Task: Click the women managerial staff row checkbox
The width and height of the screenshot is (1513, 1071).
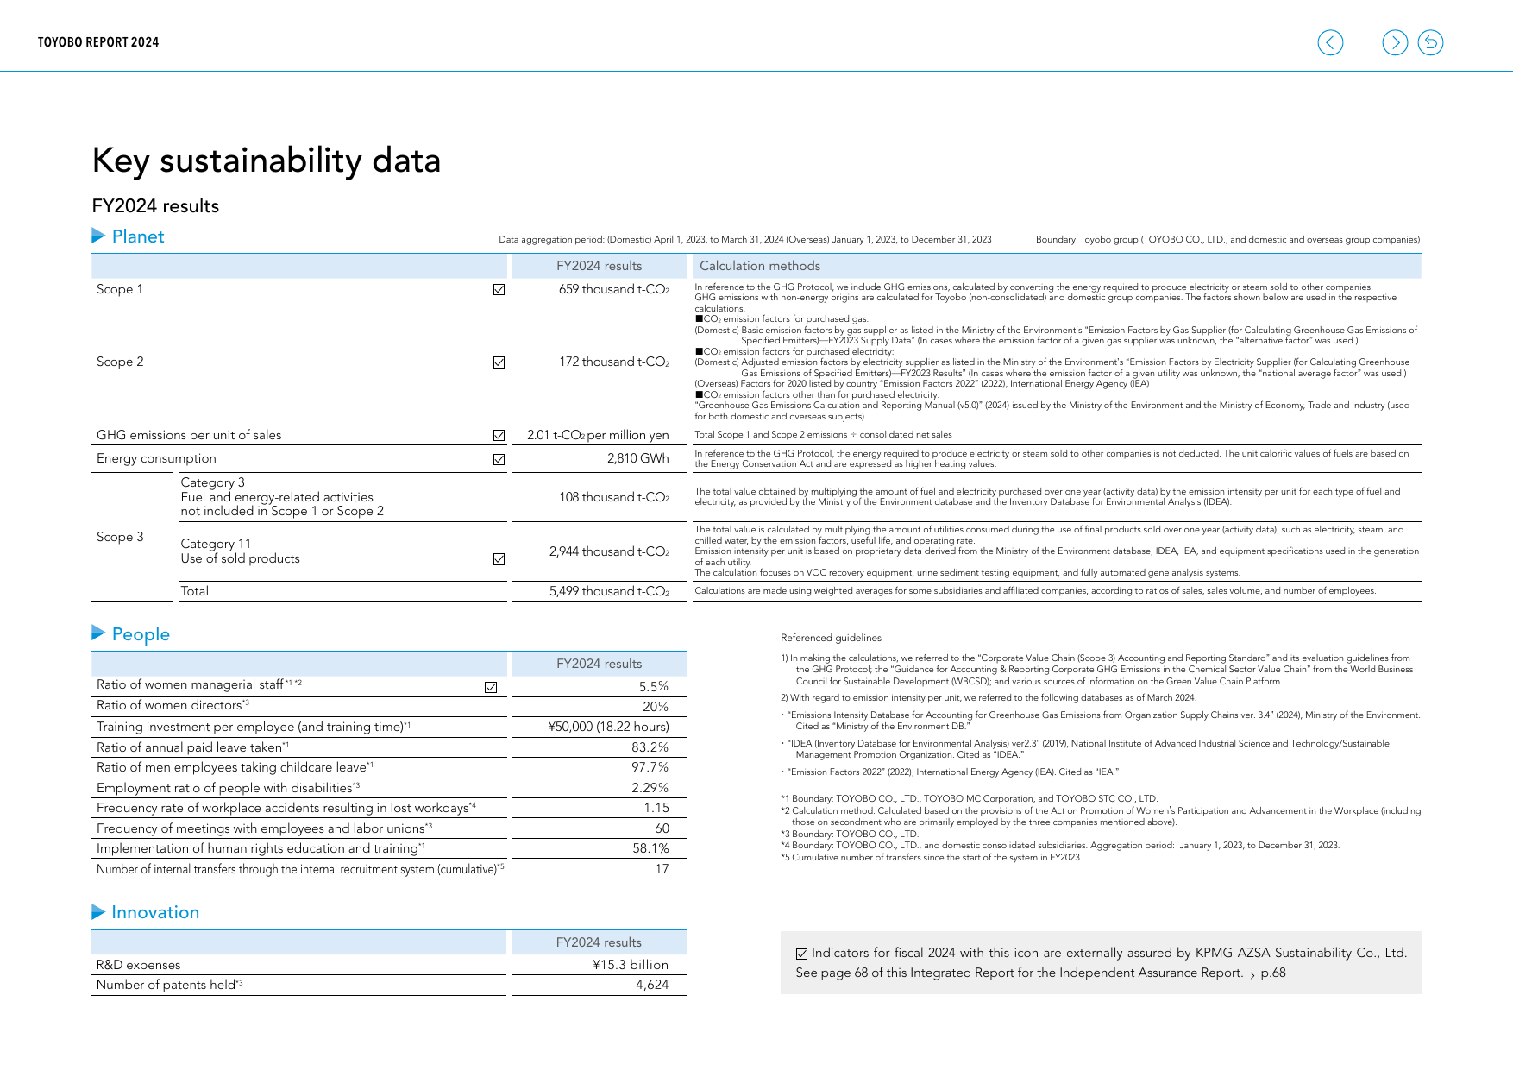Action: tap(491, 687)
